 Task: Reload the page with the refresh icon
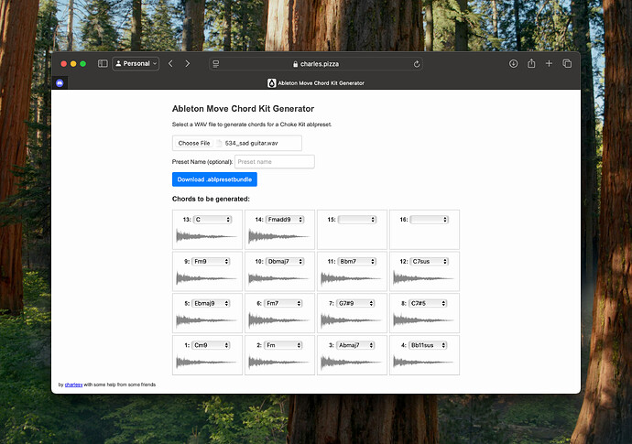pyautogui.click(x=417, y=64)
